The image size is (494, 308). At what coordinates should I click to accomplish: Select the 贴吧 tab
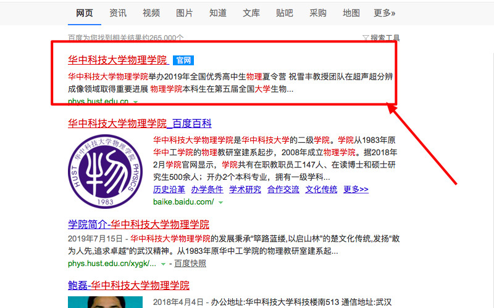(285, 13)
